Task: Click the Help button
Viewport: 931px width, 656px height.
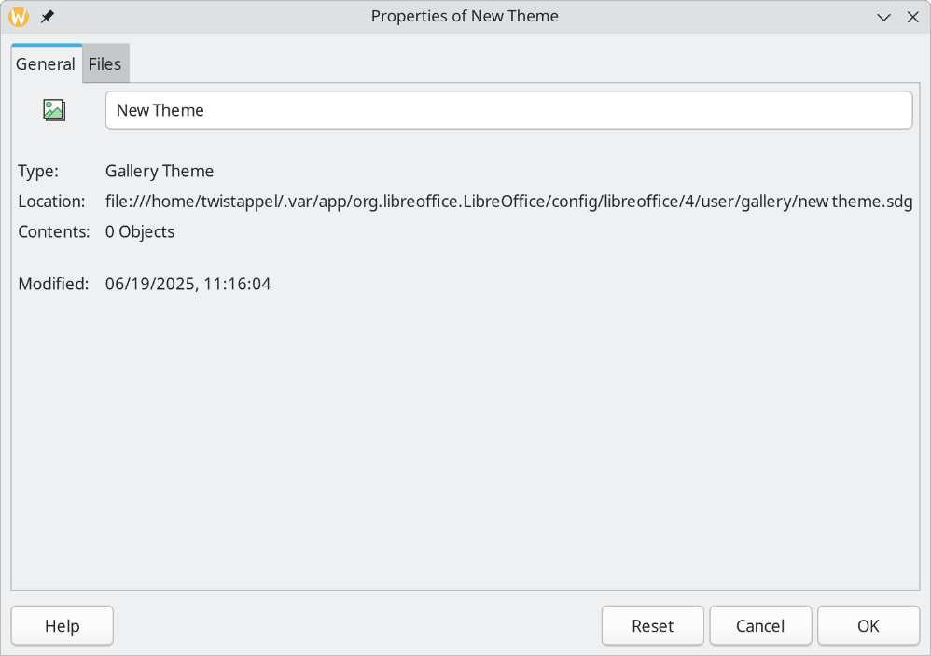Action: 62,625
